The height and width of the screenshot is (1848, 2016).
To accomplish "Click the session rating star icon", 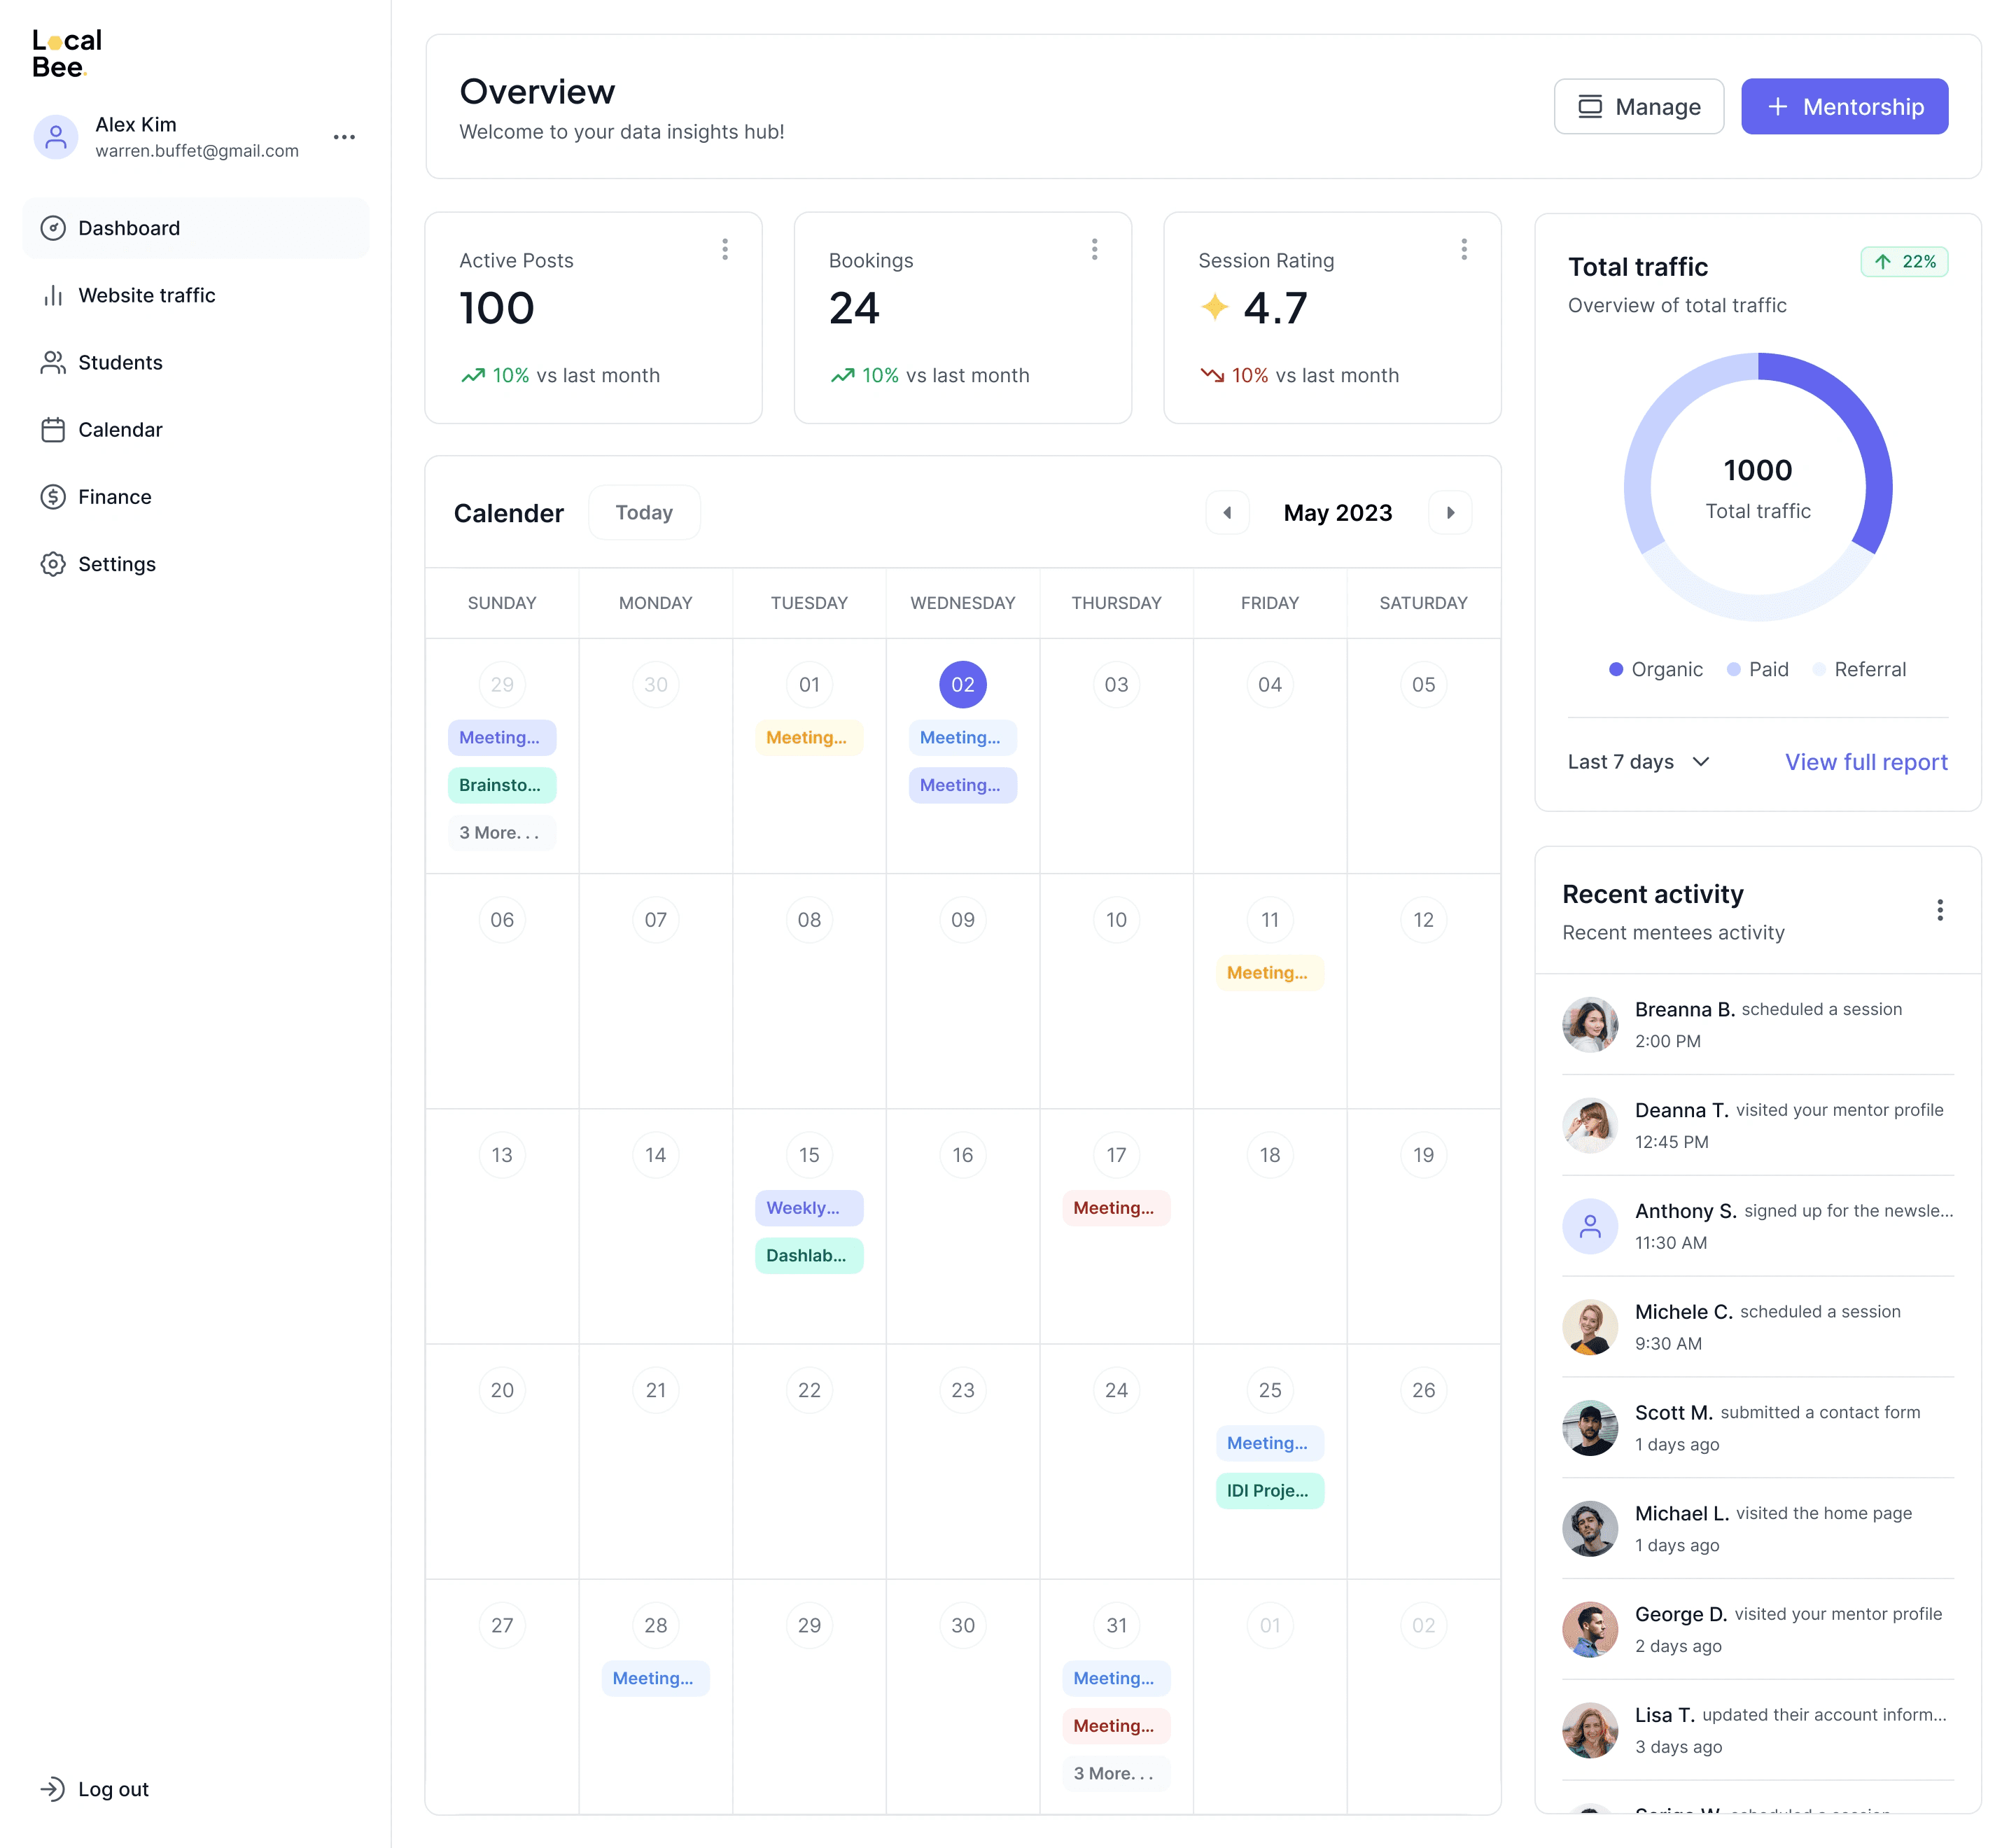I will tap(1214, 307).
